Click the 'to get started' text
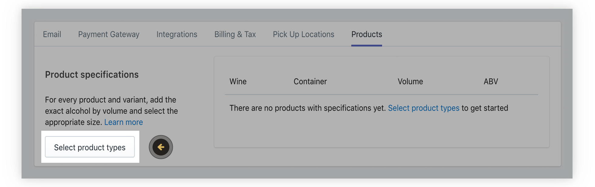 pyautogui.click(x=485, y=108)
